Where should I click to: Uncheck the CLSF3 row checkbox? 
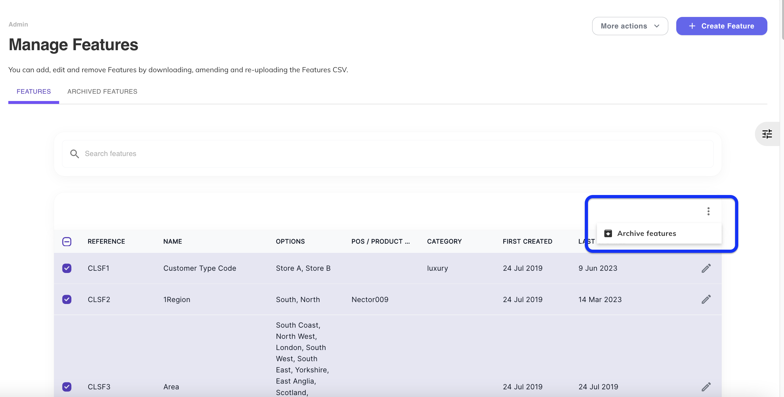tap(67, 387)
